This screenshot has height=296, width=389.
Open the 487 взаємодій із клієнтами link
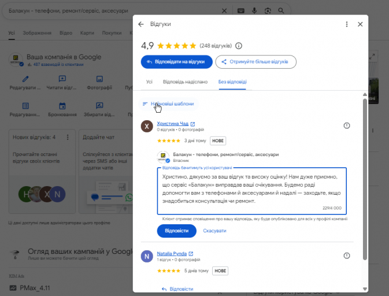58,65
